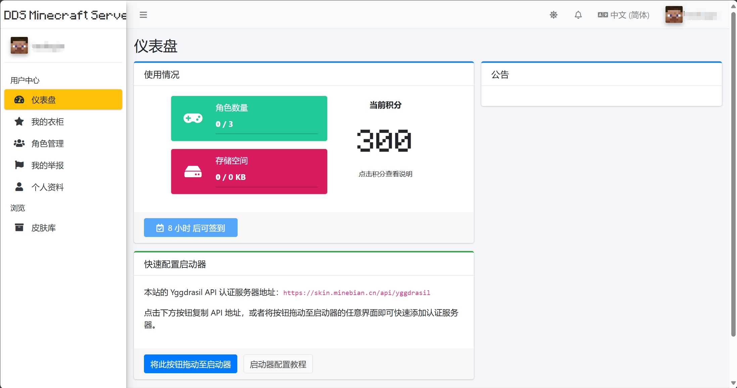Select the dashboard gauge icon in sidebar
The height and width of the screenshot is (388, 737).
click(x=19, y=100)
